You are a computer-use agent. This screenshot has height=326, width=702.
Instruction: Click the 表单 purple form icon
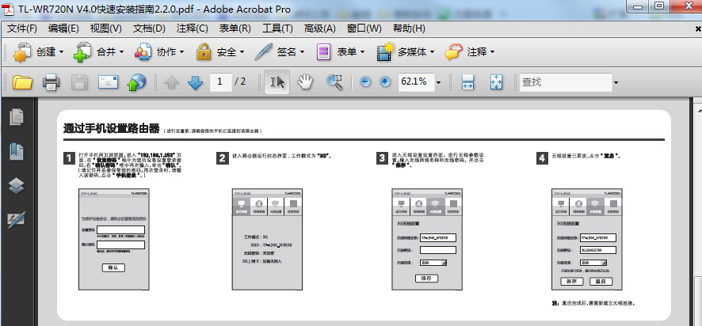tap(324, 52)
